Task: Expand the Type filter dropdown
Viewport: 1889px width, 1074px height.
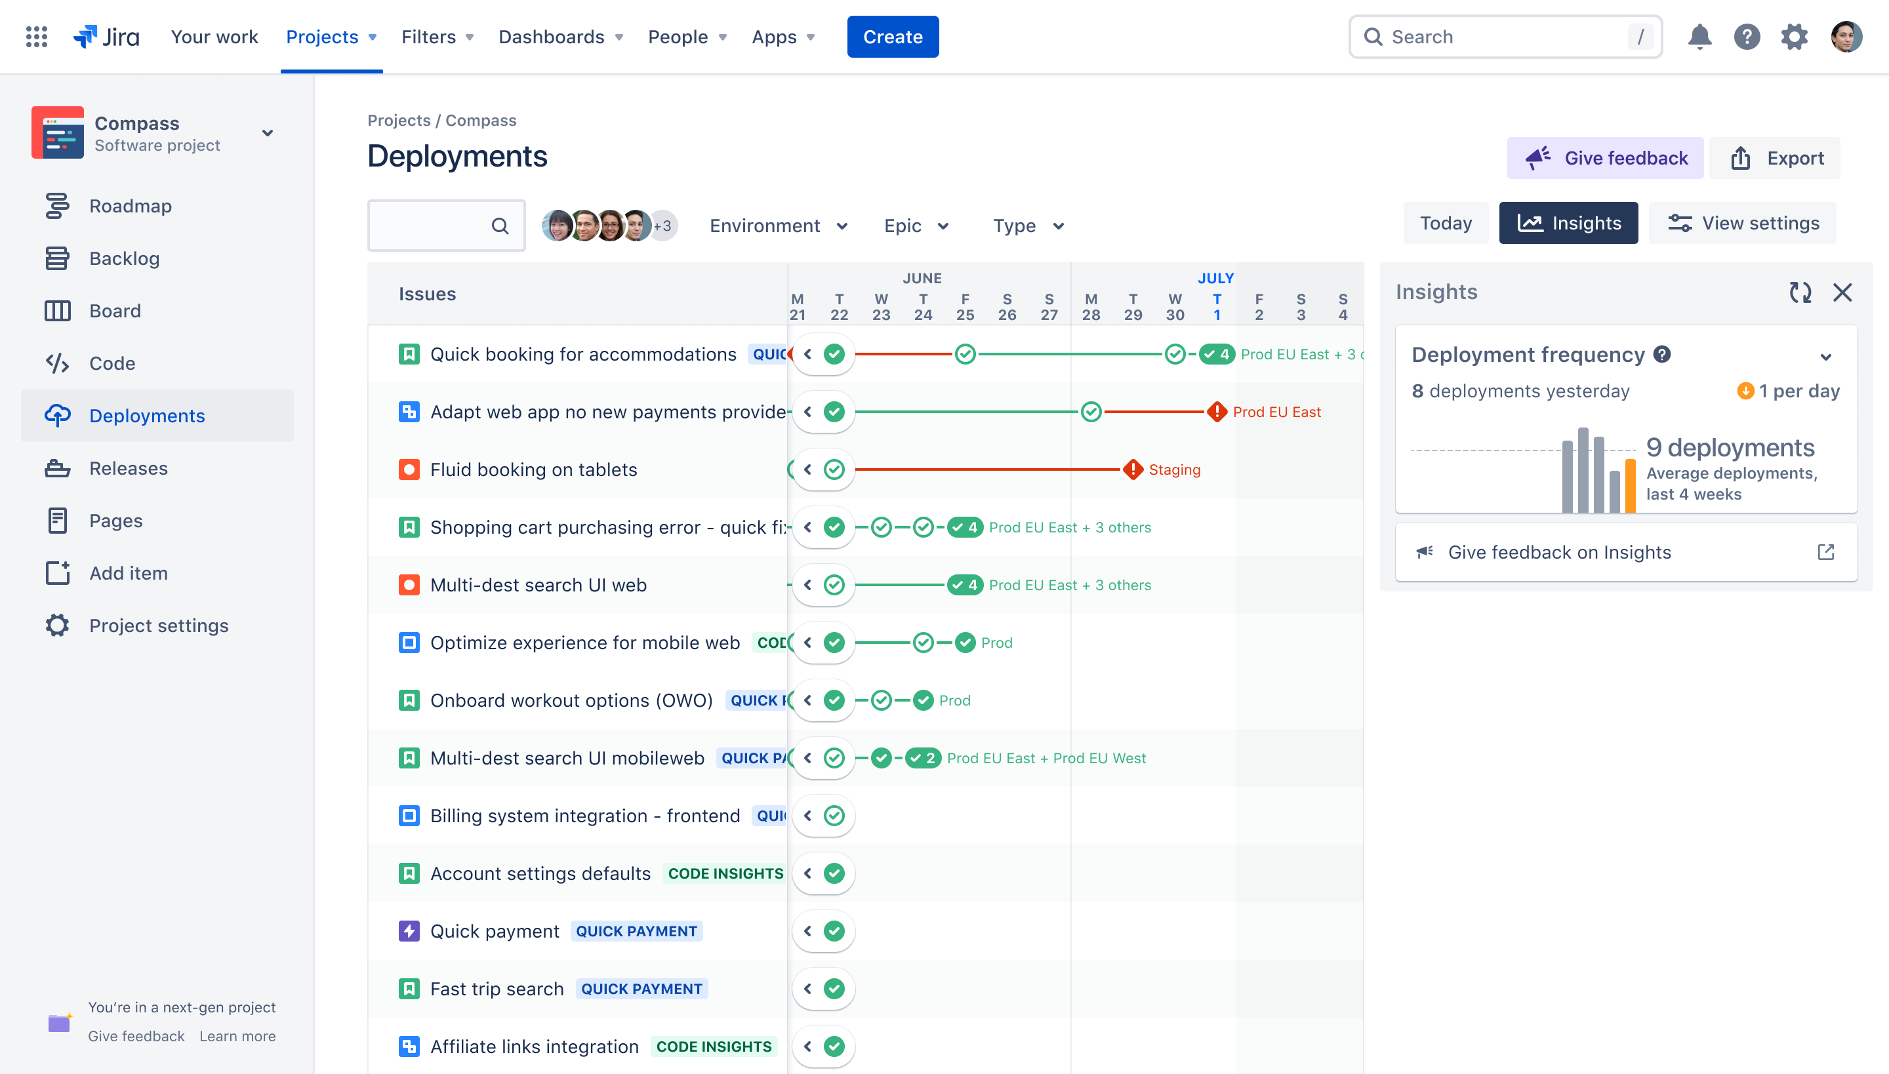Action: coord(1028,224)
